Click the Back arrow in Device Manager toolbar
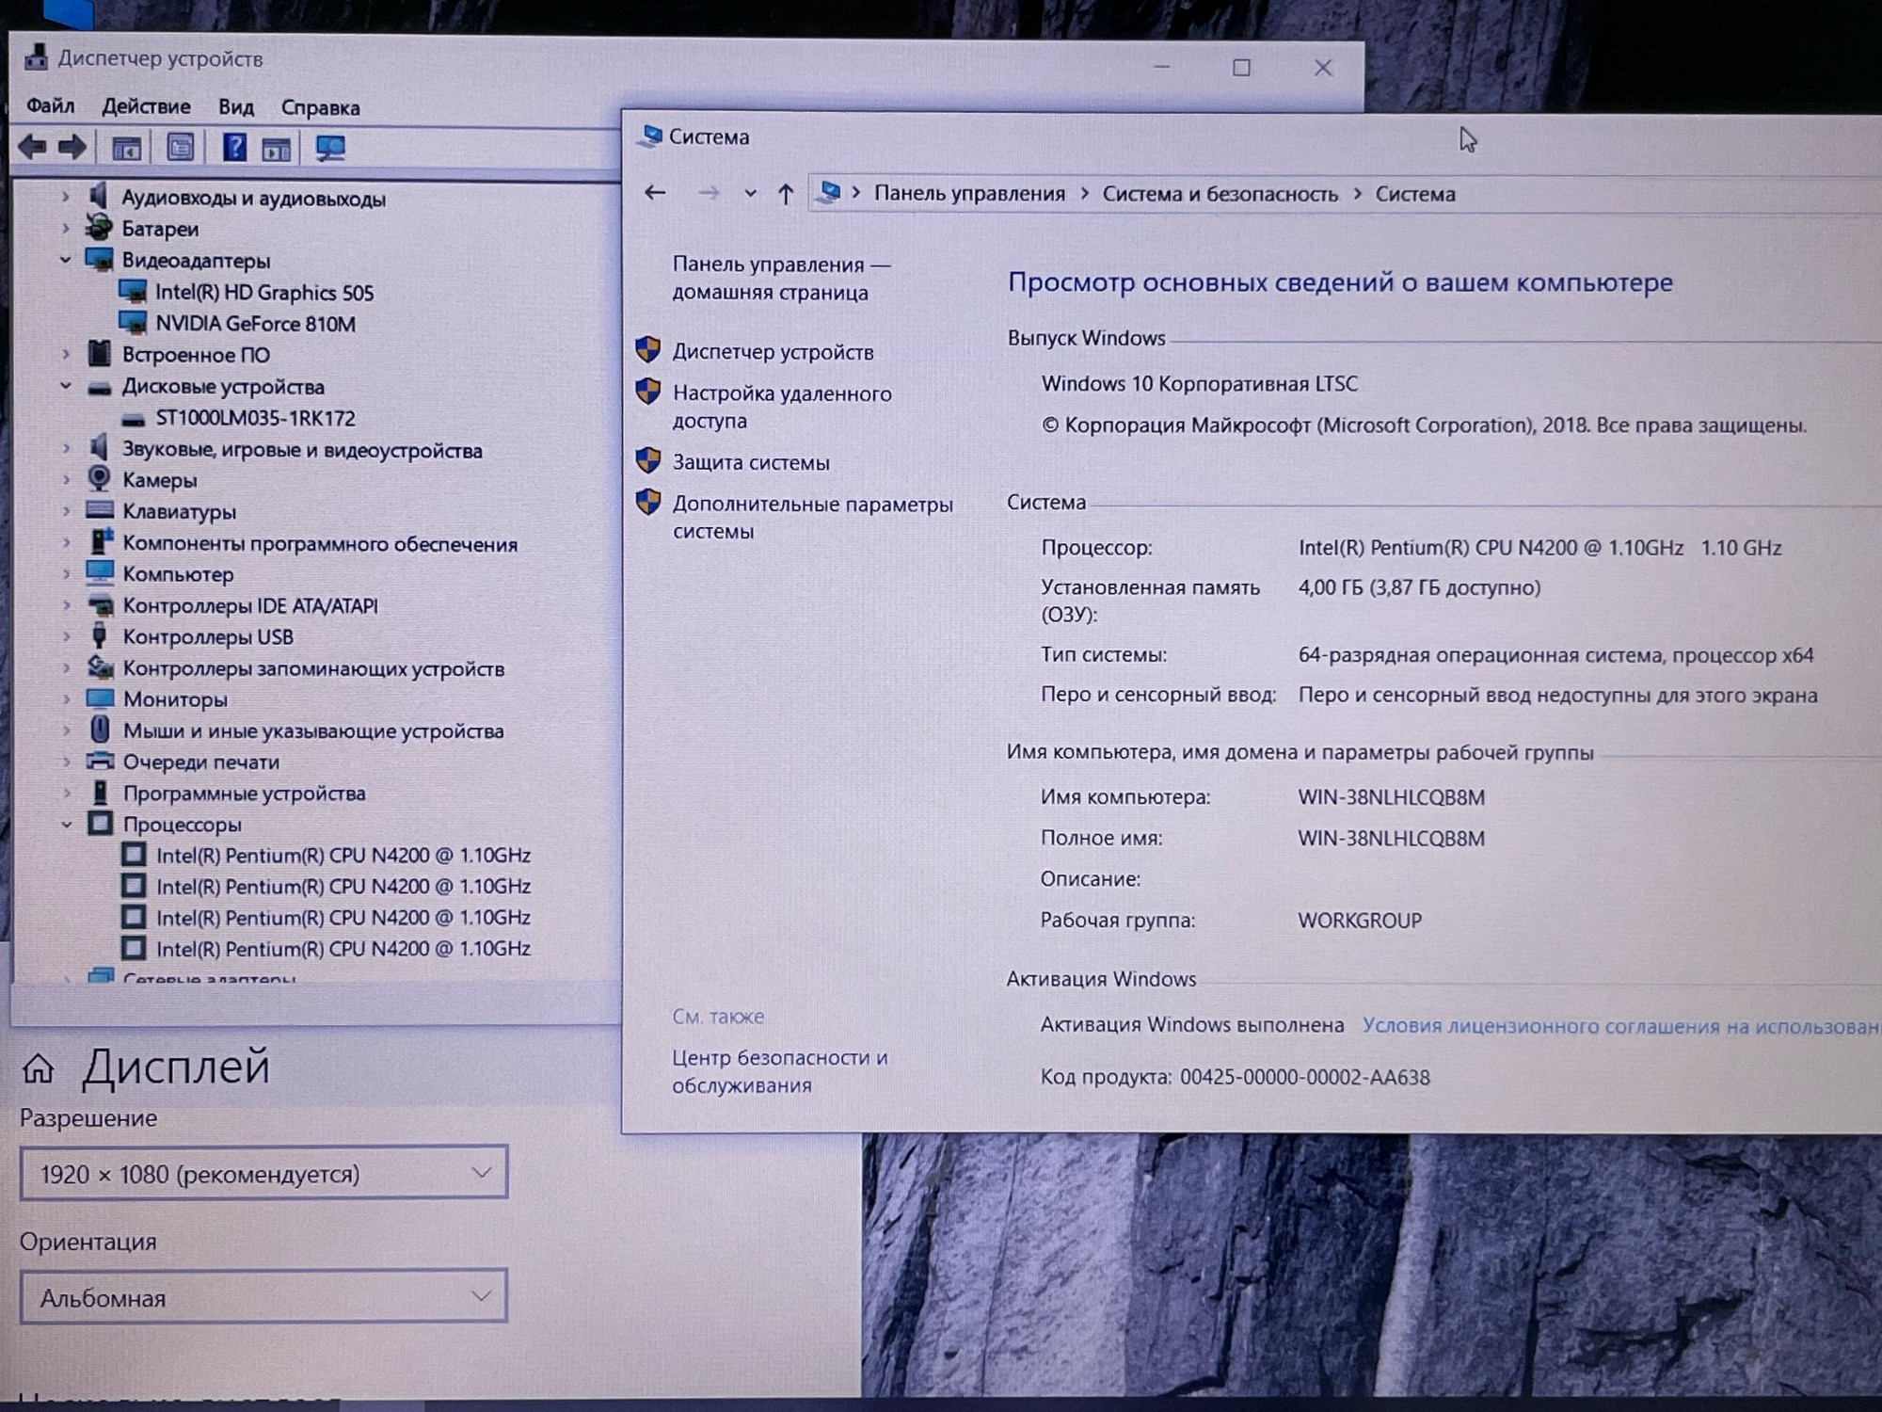The width and height of the screenshot is (1882, 1412). [x=33, y=147]
